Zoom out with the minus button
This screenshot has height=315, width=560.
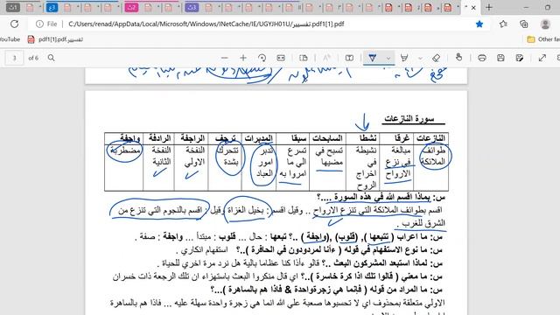point(224,58)
